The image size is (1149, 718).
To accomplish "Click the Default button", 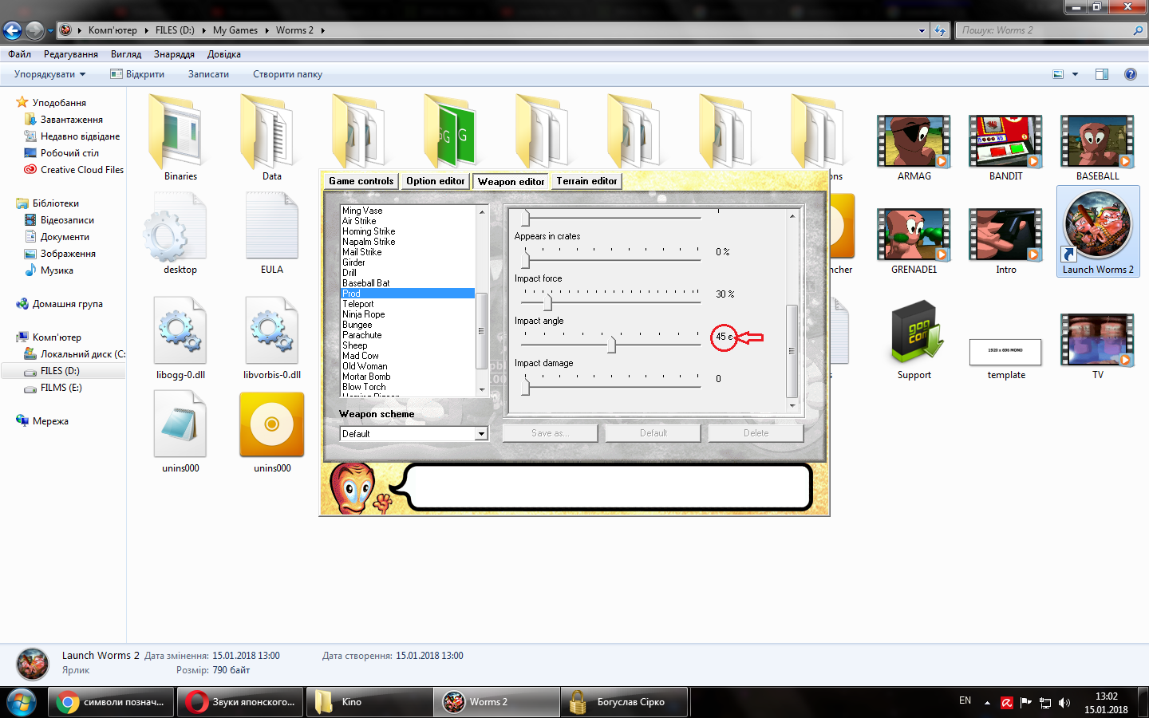I will tap(653, 433).
